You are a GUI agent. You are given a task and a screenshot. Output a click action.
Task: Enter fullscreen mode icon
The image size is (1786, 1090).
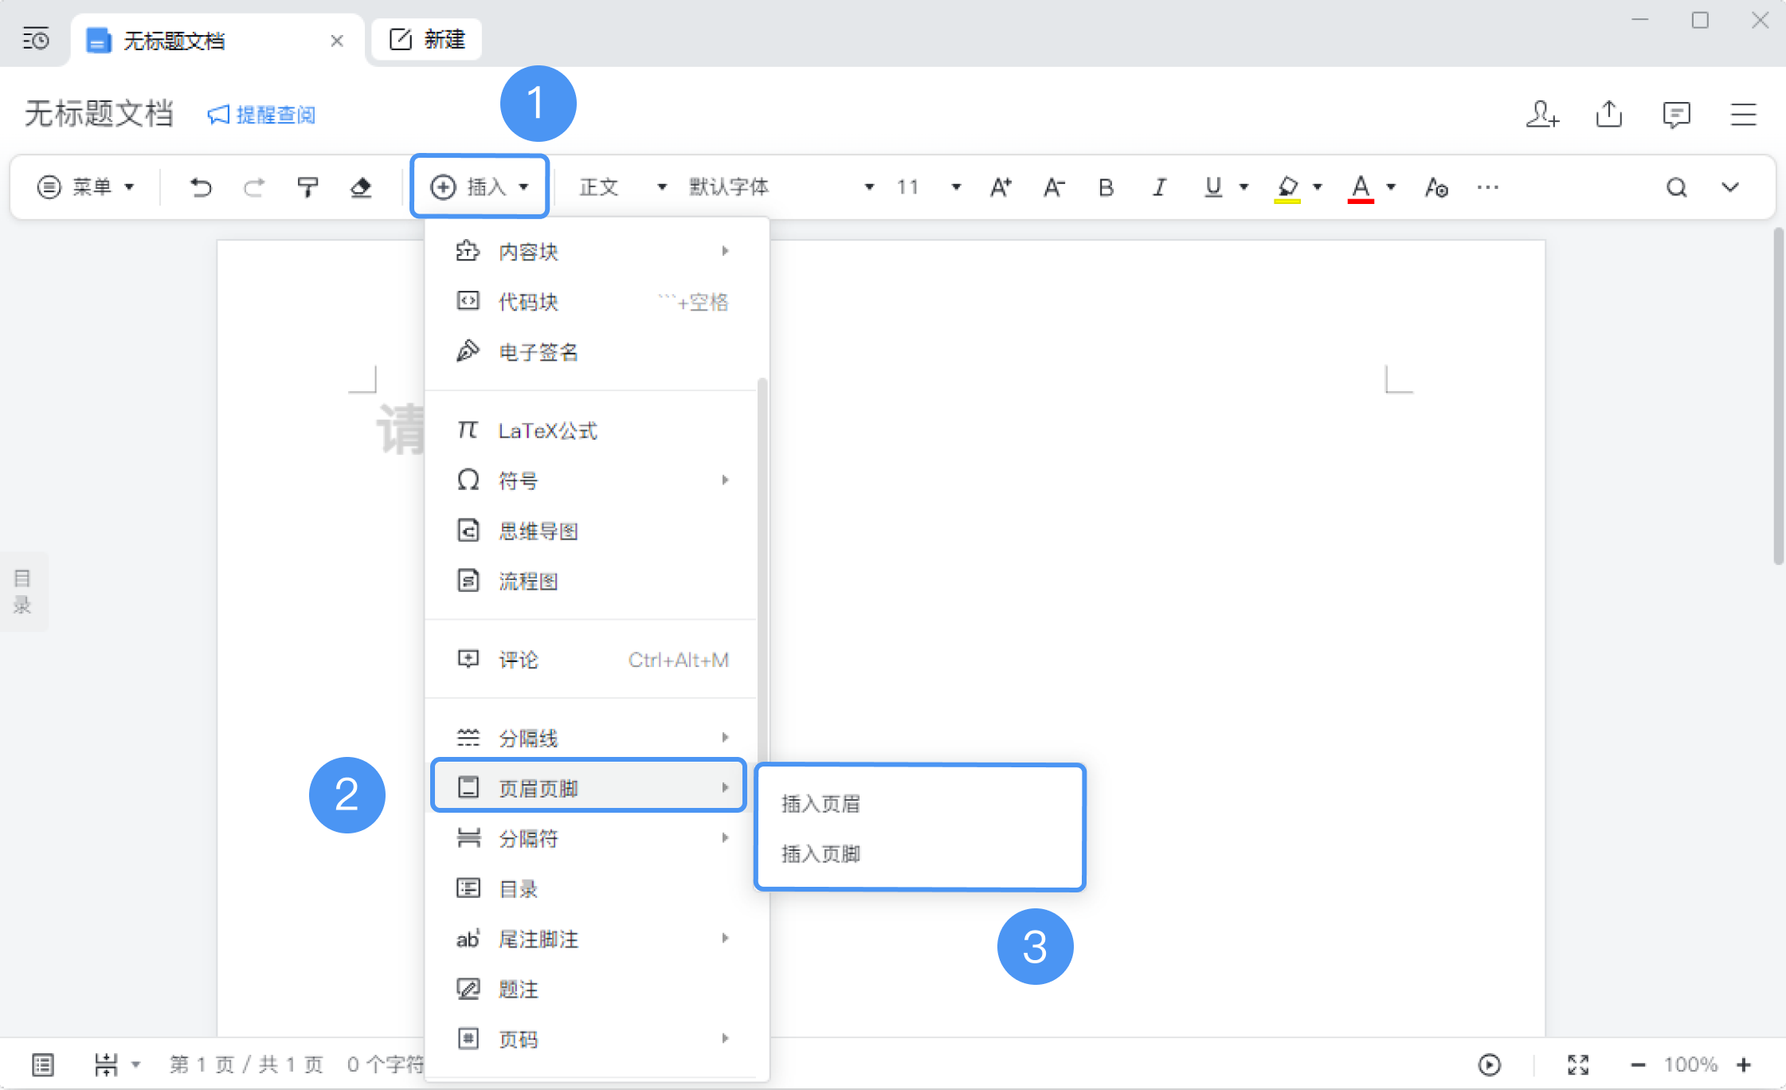1578,1065
